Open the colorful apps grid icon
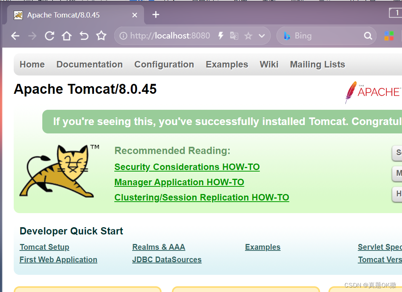 coord(389,36)
